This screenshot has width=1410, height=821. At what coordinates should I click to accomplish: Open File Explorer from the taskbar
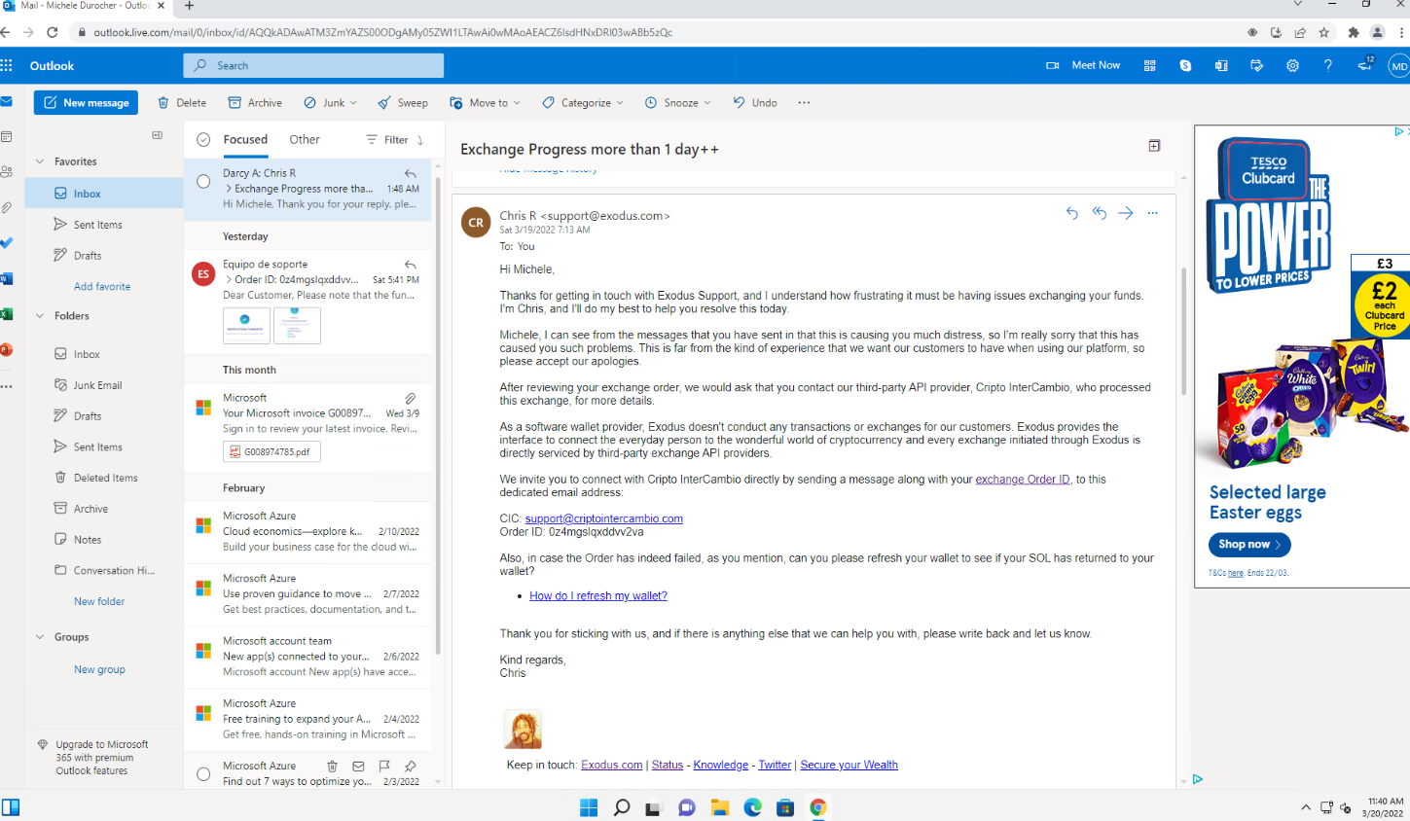coord(719,807)
